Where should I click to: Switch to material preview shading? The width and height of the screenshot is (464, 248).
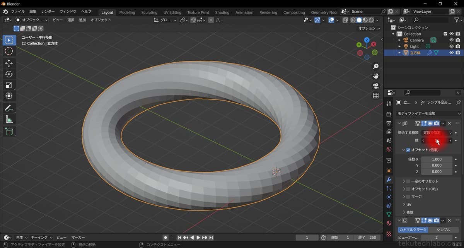click(x=365, y=20)
